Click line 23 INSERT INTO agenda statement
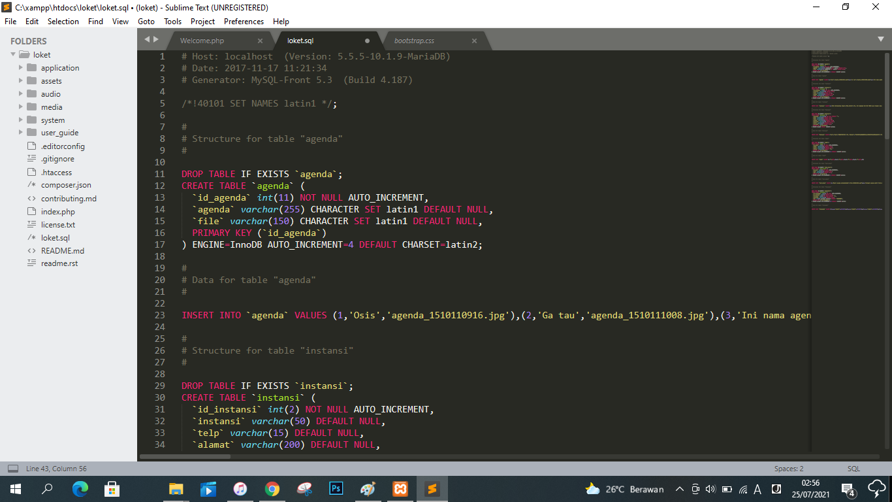This screenshot has width=892, height=502. (496, 315)
